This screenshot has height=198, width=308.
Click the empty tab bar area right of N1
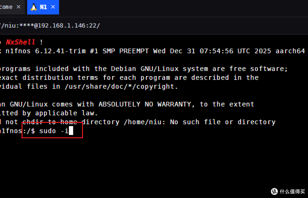(183, 7)
